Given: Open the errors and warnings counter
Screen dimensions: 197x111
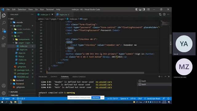Looking at the screenshot, I should [21, 99].
